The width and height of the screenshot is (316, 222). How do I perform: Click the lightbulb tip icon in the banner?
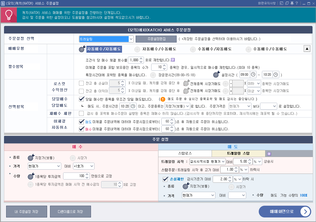tap(9, 15)
